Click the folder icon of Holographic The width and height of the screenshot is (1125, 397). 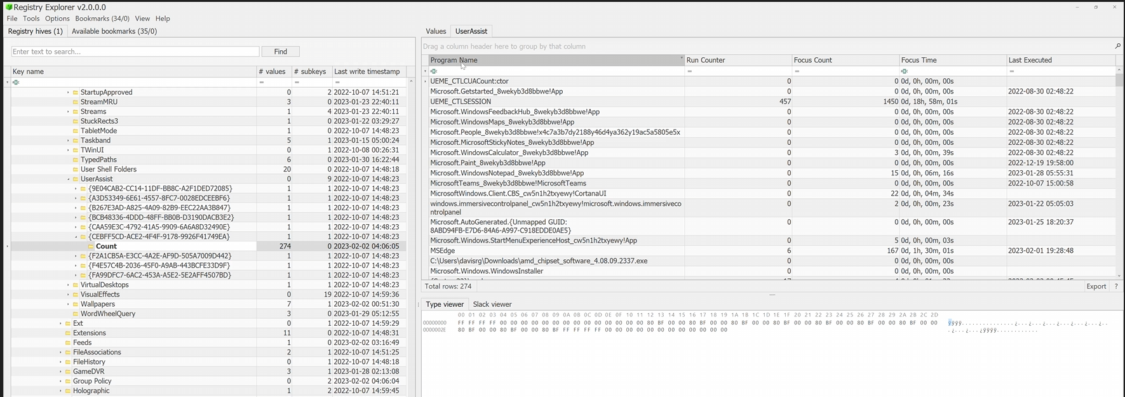[x=68, y=391]
